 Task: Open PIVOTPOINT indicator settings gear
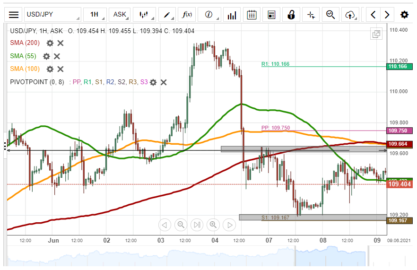coord(153,82)
